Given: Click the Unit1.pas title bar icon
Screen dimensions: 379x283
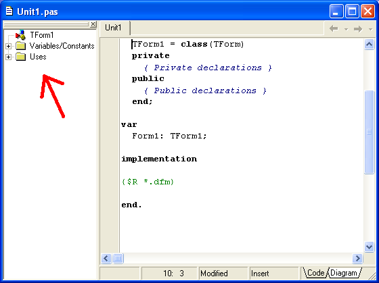Looking at the screenshot, I should (x=9, y=11).
